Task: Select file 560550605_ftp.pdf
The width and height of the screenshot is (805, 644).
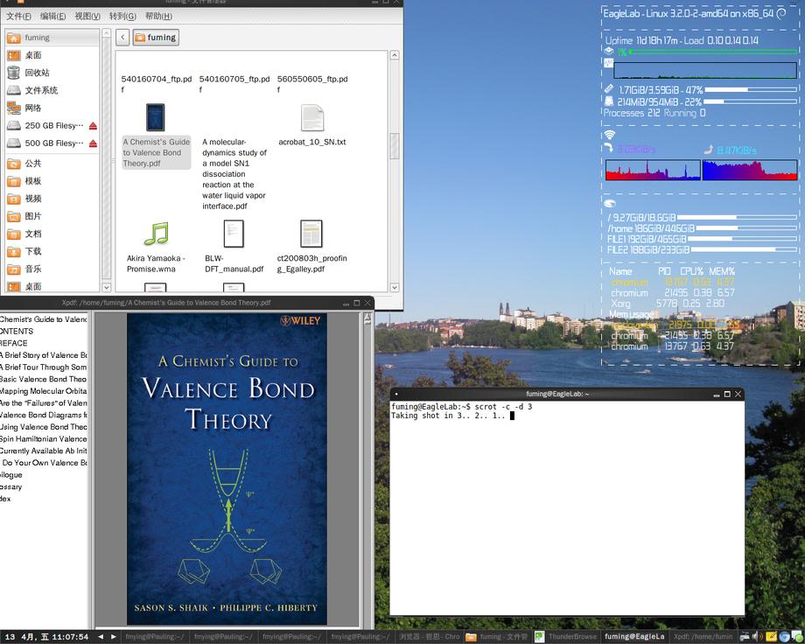Action: [x=312, y=84]
